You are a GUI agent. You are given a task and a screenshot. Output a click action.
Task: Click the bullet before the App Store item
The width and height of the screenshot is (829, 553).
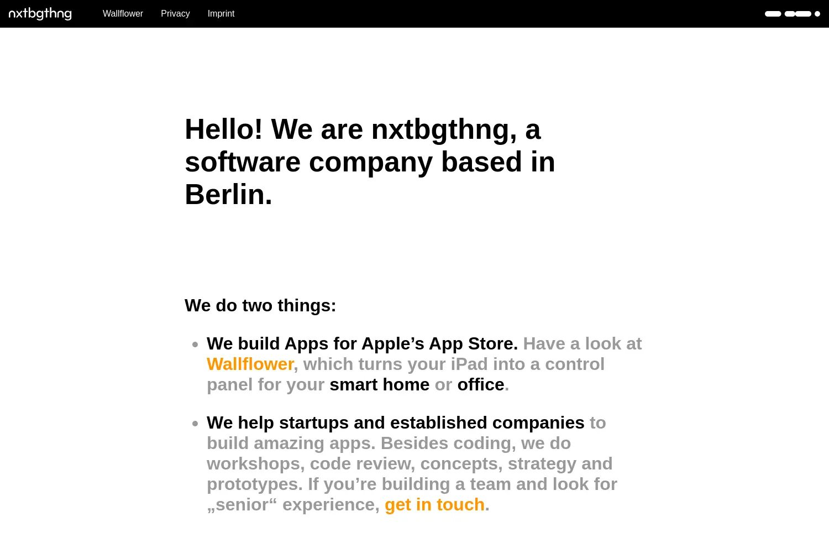(x=195, y=345)
